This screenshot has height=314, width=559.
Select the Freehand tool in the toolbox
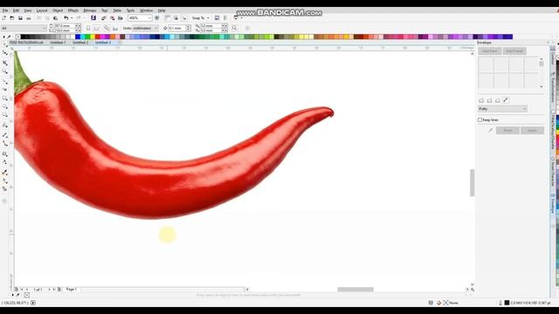[5, 81]
